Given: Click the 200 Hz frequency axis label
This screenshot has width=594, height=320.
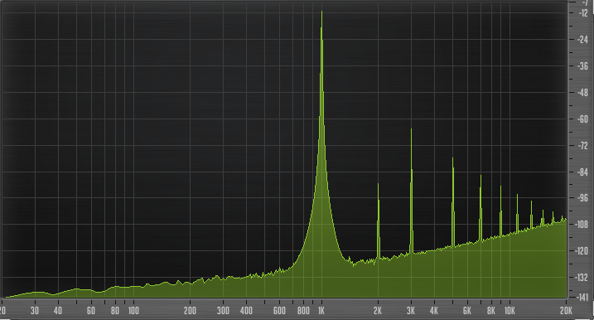Looking at the screenshot, I should click(x=190, y=311).
